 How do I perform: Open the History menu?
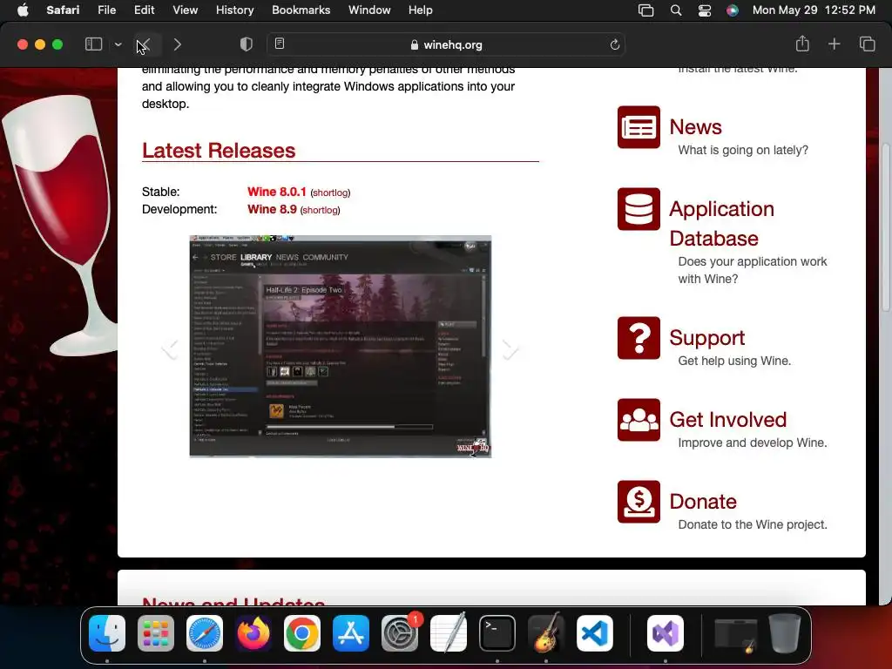tap(234, 10)
